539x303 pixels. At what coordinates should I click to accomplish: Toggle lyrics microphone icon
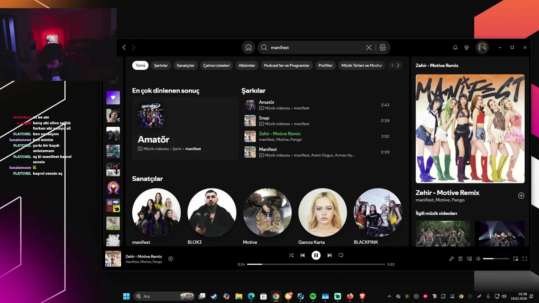[451, 259]
